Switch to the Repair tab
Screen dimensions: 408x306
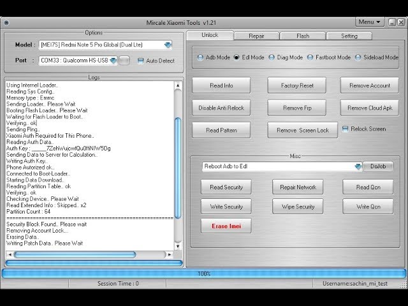point(256,36)
